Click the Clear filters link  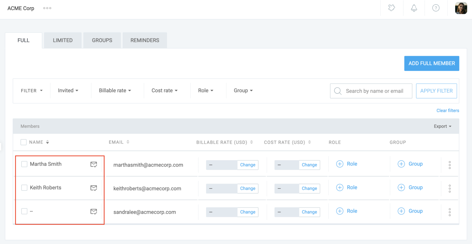448,111
